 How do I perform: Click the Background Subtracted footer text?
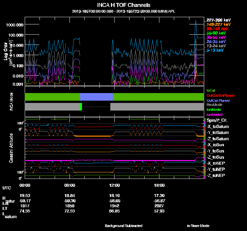123,226
